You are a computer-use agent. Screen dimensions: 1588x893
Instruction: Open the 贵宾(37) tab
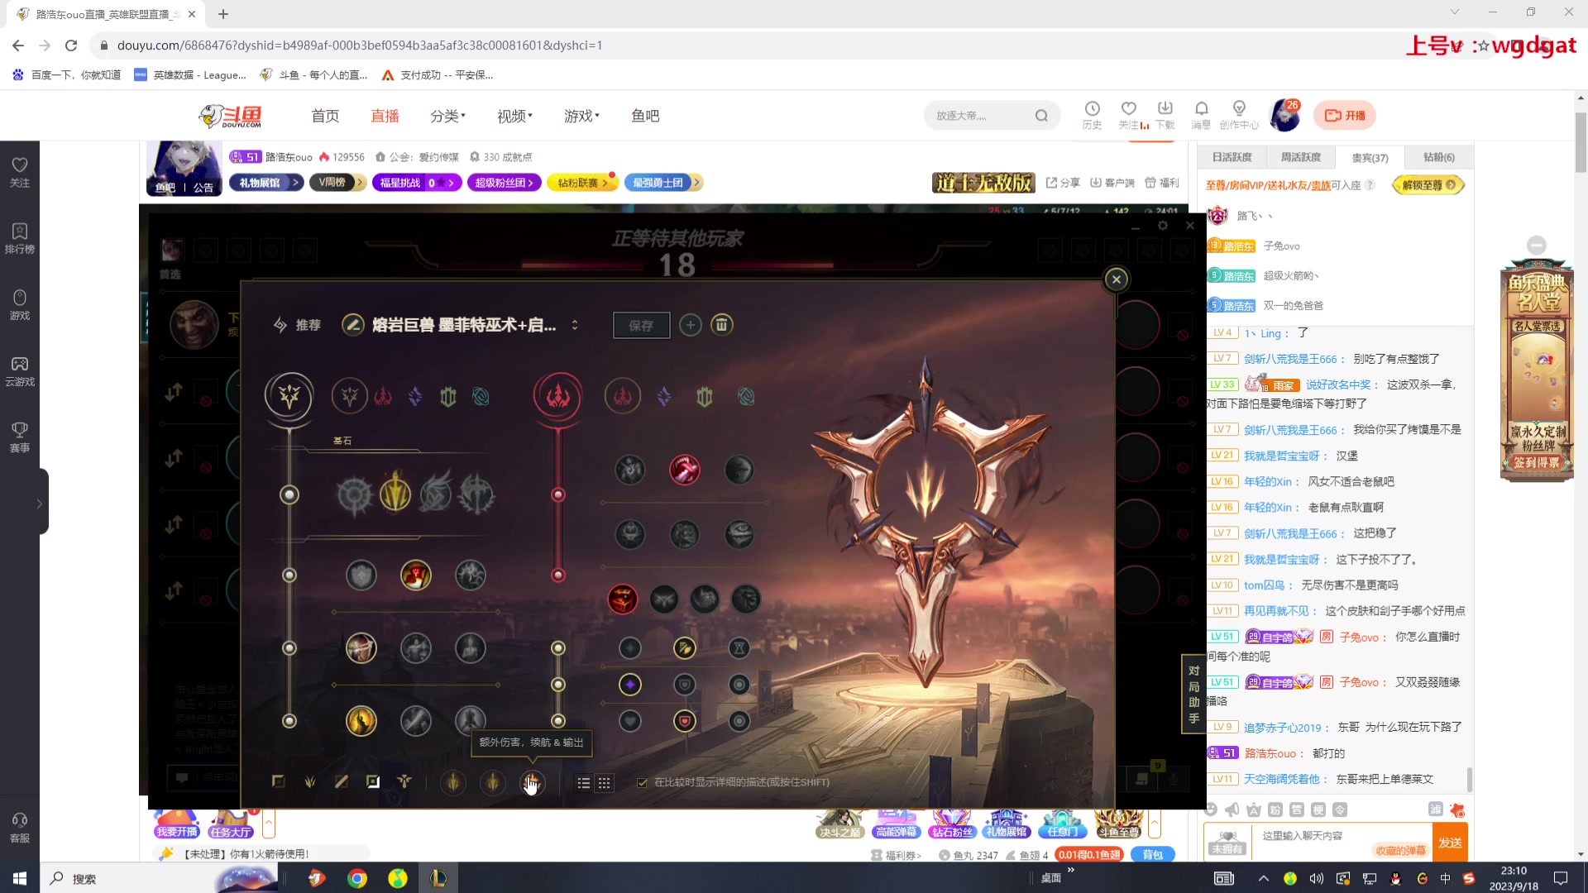tap(1370, 157)
